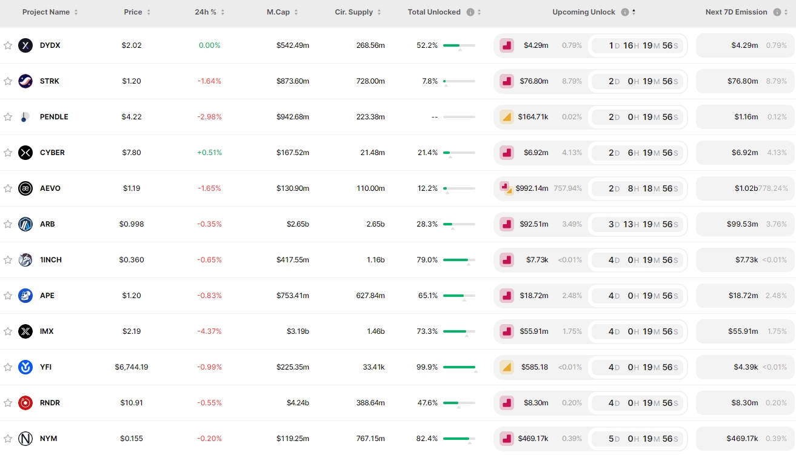The height and width of the screenshot is (455, 796).
Task: Click ARB upcoming unlock cliff icon
Action: (x=507, y=224)
